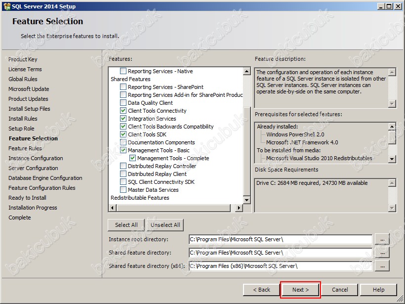
Task: Select the Redistributable Features group heading
Action: point(140,198)
